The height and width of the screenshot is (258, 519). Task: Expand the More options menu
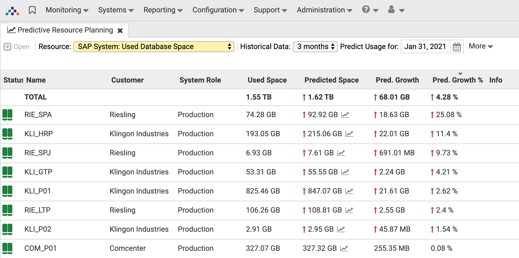480,46
